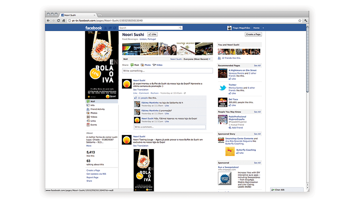
Task: Bookmark page with the star icon
Action: (300, 21)
